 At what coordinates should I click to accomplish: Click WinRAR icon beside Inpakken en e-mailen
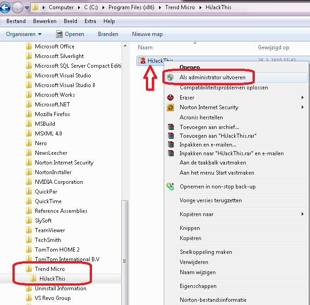pos(171,145)
